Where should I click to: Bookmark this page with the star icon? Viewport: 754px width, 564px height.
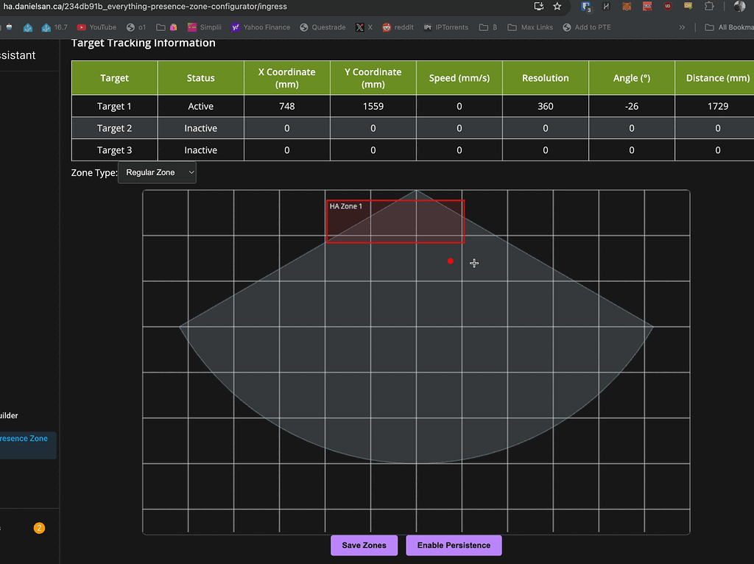pos(557,7)
